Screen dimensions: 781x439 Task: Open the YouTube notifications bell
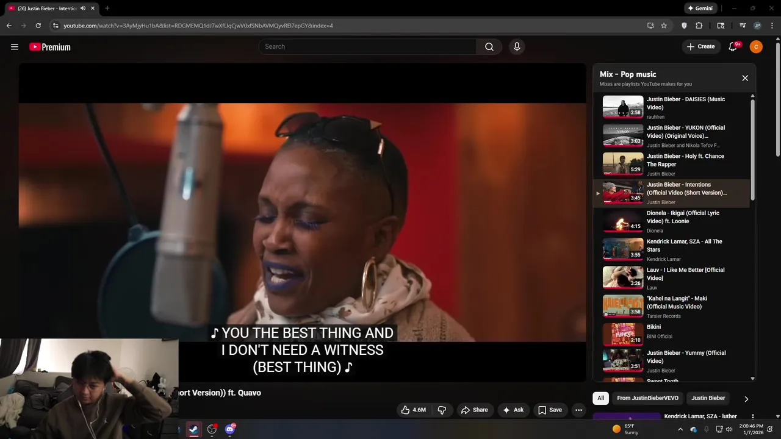(733, 47)
